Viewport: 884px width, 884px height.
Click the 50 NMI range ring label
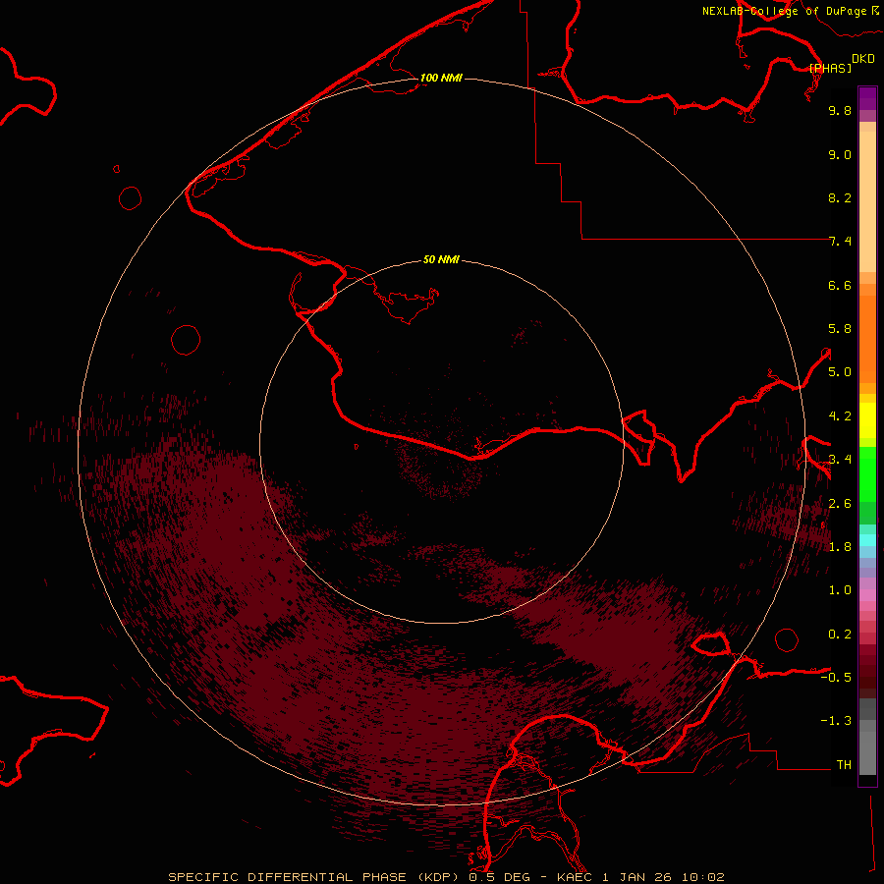tap(441, 259)
